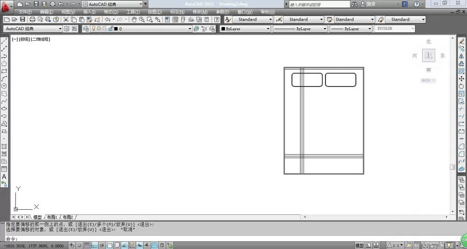Click the 模型 status bar button
Viewport: 467px width, 249px height.
[x=360, y=245]
